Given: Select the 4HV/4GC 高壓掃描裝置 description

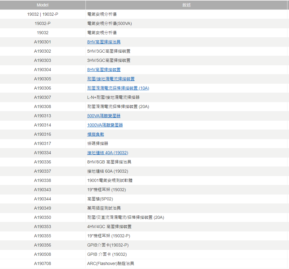Looking at the screenshot, I should (x=109, y=227).
